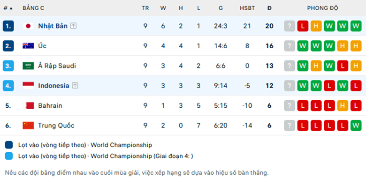Open the Trung Quốc team link
366x178 pixels.
(x=56, y=126)
